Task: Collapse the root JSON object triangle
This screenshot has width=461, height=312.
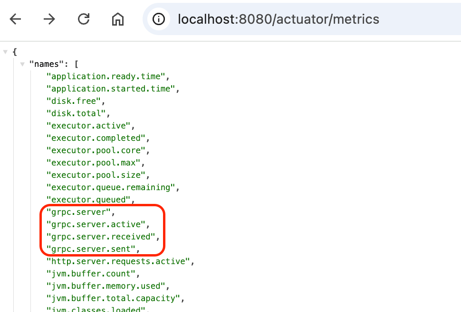Action: [5, 52]
